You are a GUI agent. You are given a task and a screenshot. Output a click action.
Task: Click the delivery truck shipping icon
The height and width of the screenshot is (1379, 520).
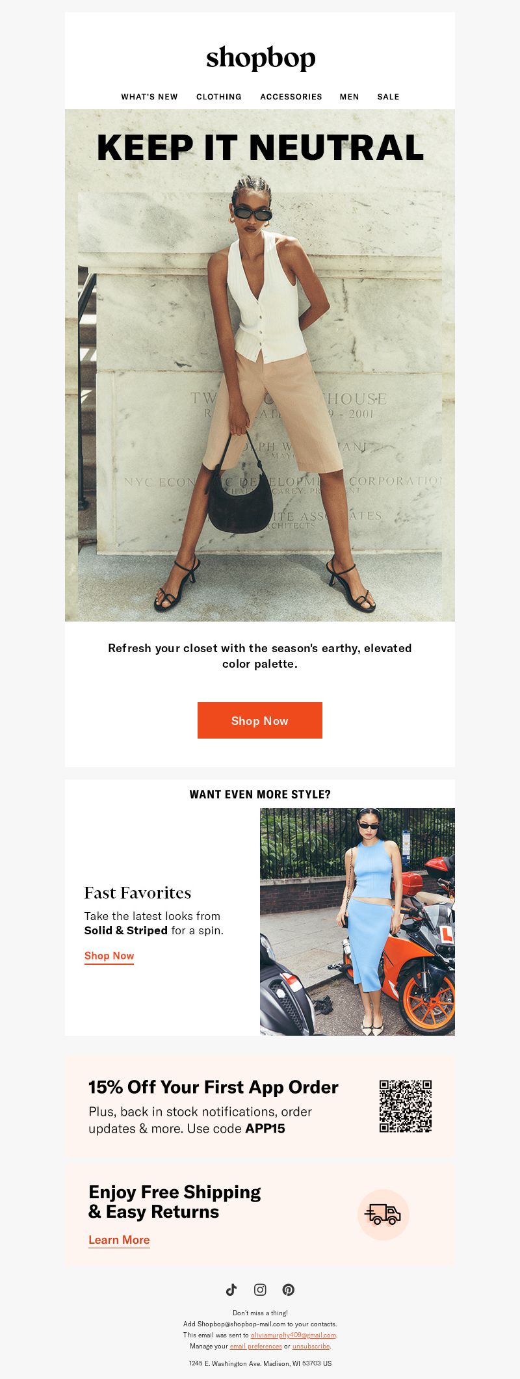[383, 1215]
